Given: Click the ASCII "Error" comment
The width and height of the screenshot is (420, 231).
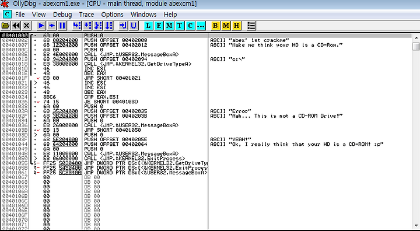Looking at the screenshot, I should click(230, 111).
